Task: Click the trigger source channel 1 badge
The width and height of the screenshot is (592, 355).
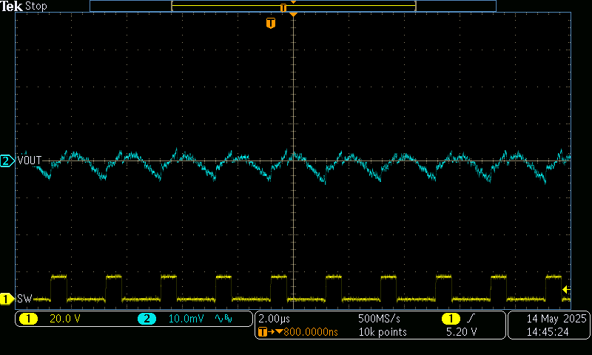Action: click(x=450, y=319)
